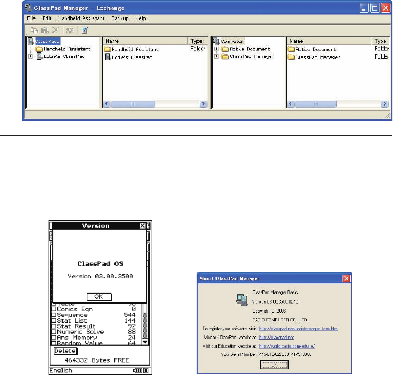Image resolution: width=393 pixels, height=375 pixels.
Task: Open the Edit menu
Action: pyautogui.click(x=47, y=18)
